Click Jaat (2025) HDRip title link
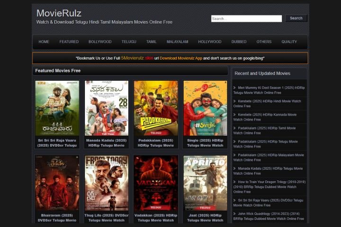The image size is (341, 227). pyautogui.click(x=205, y=218)
